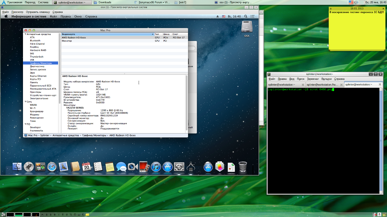
Task: Open Отправить клавишу in viewer menu
Action: (x=38, y=12)
